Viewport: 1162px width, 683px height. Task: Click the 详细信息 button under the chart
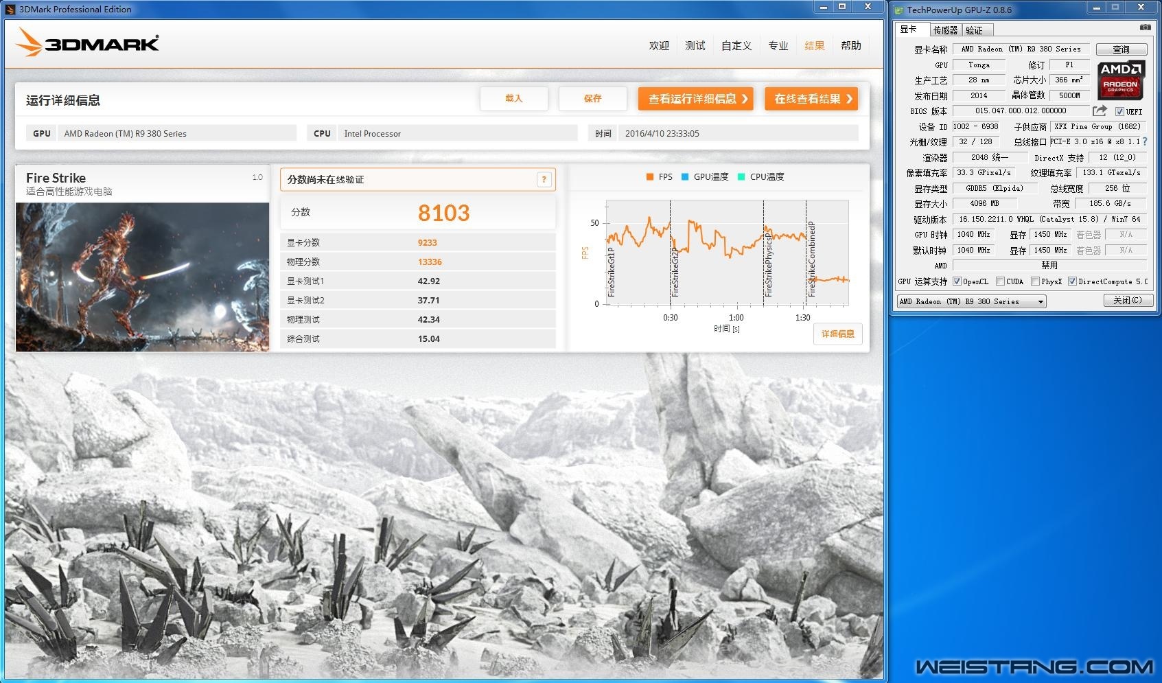tap(838, 334)
